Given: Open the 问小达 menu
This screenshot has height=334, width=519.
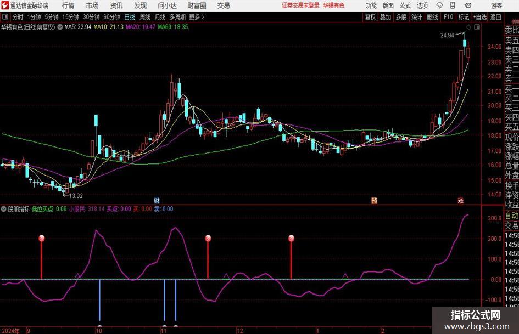Looking at the screenshot, I should (167, 5).
